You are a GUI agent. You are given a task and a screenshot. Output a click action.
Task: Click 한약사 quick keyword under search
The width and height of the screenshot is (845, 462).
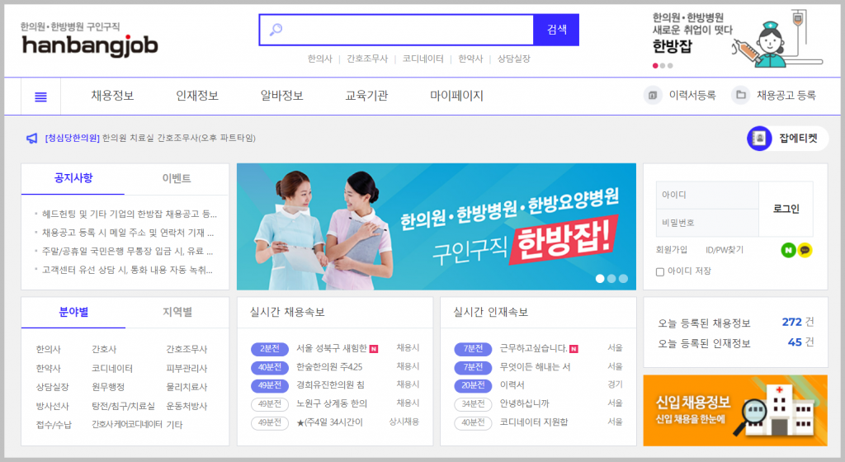click(x=470, y=59)
